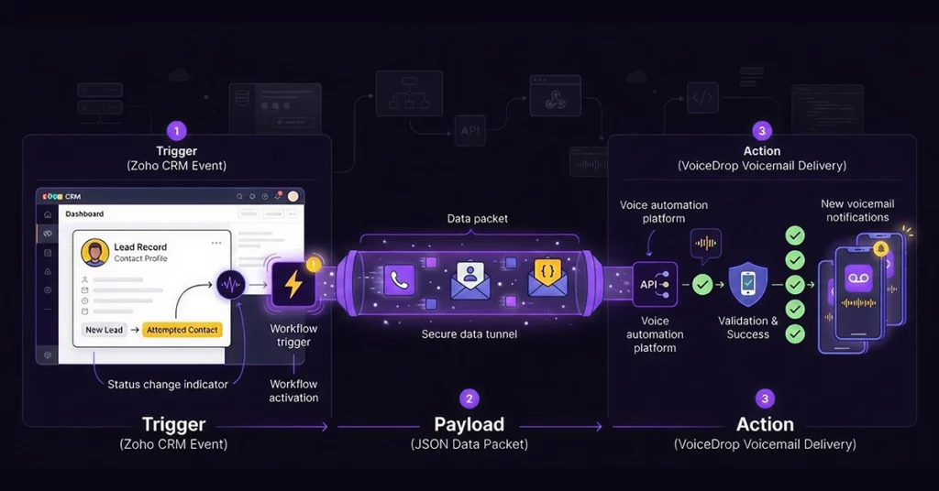Click the yellow alert badge on workflow trigger

pyautogui.click(x=314, y=263)
